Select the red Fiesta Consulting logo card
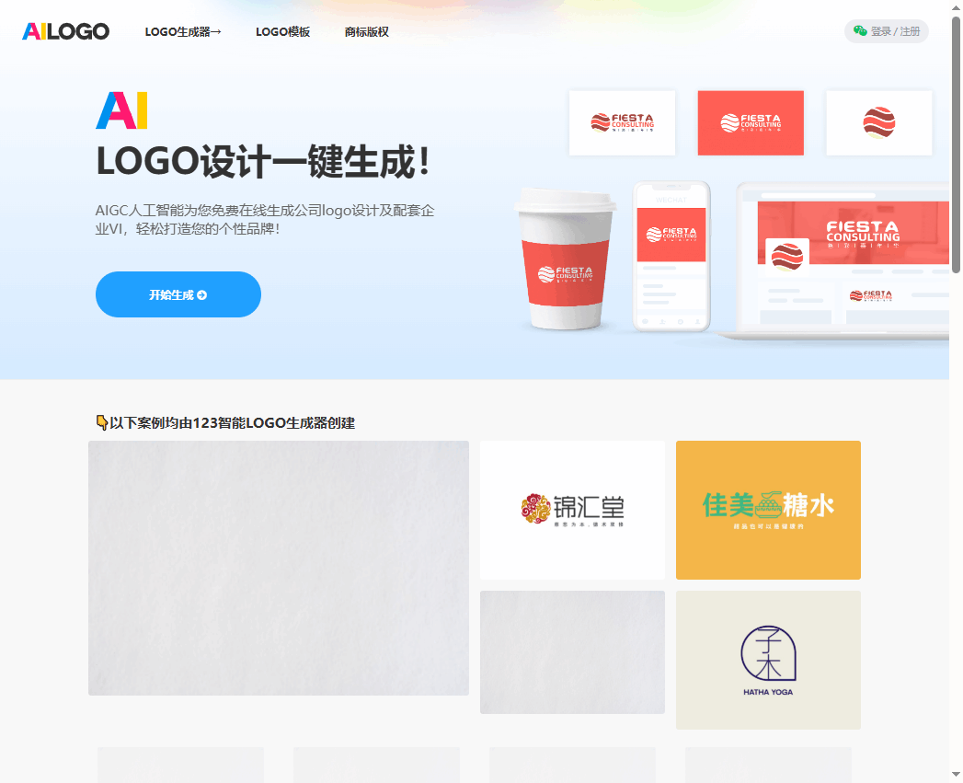Image resolution: width=963 pixels, height=783 pixels. (751, 122)
